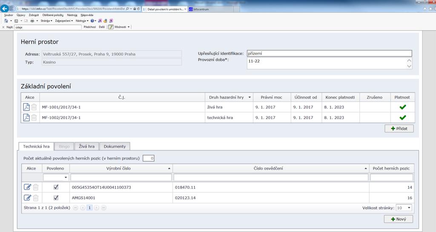Image resolution: width=436 pixels, height=232 pixels.
Task: Click page 1 in the pager
Action: click(89, 208)
